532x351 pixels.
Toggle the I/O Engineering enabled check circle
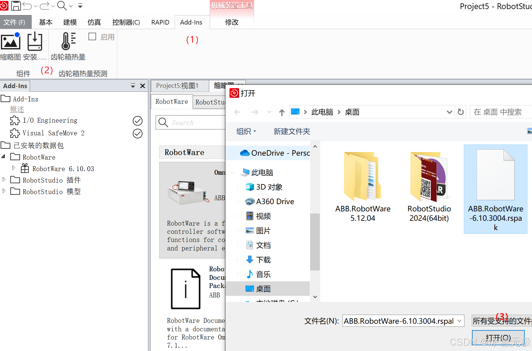pos(138,121)
